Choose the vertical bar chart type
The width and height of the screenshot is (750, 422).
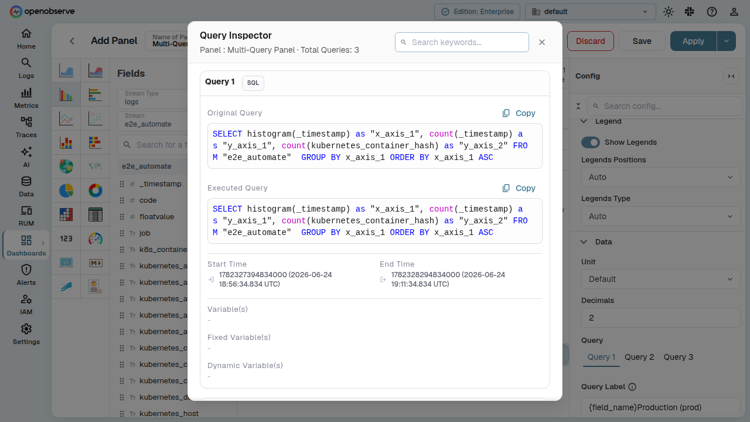coord(66,94)
